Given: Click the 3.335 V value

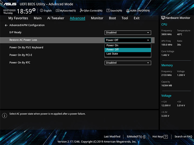Looking at the screenshot, I should coord(165,116).
